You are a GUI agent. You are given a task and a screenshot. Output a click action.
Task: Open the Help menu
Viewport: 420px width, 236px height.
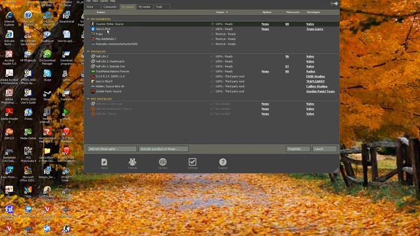coord(113,1)
